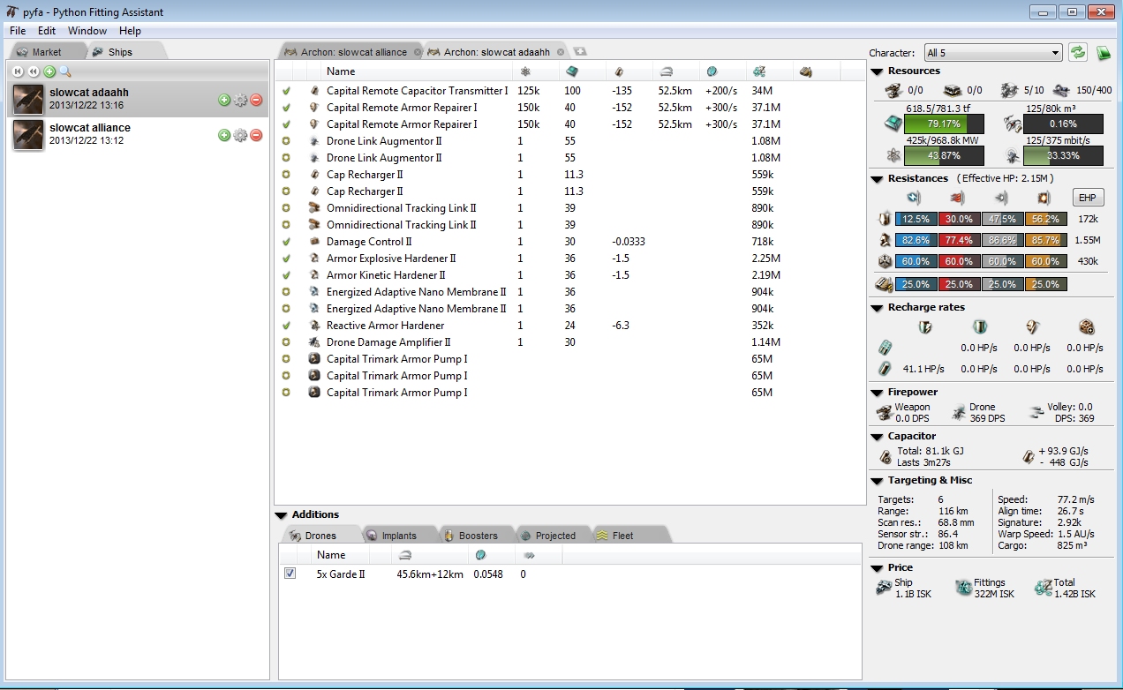Click the turret hardpoints icon in Resources
Image resolution: width=1123 pixels, height=690 pixels.
pos(893,90)
